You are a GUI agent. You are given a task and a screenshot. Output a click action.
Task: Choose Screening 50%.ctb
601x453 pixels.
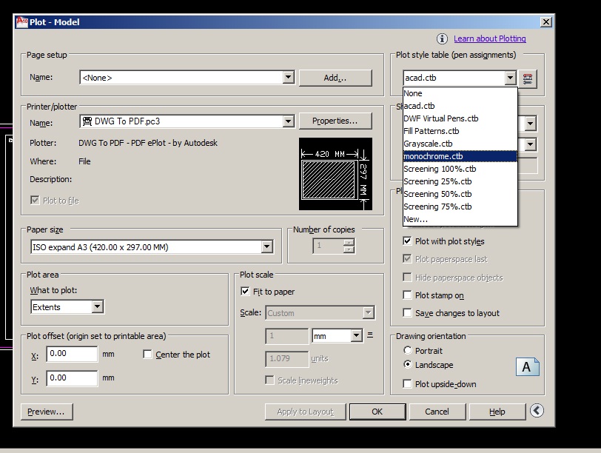(x=460, y=194)
